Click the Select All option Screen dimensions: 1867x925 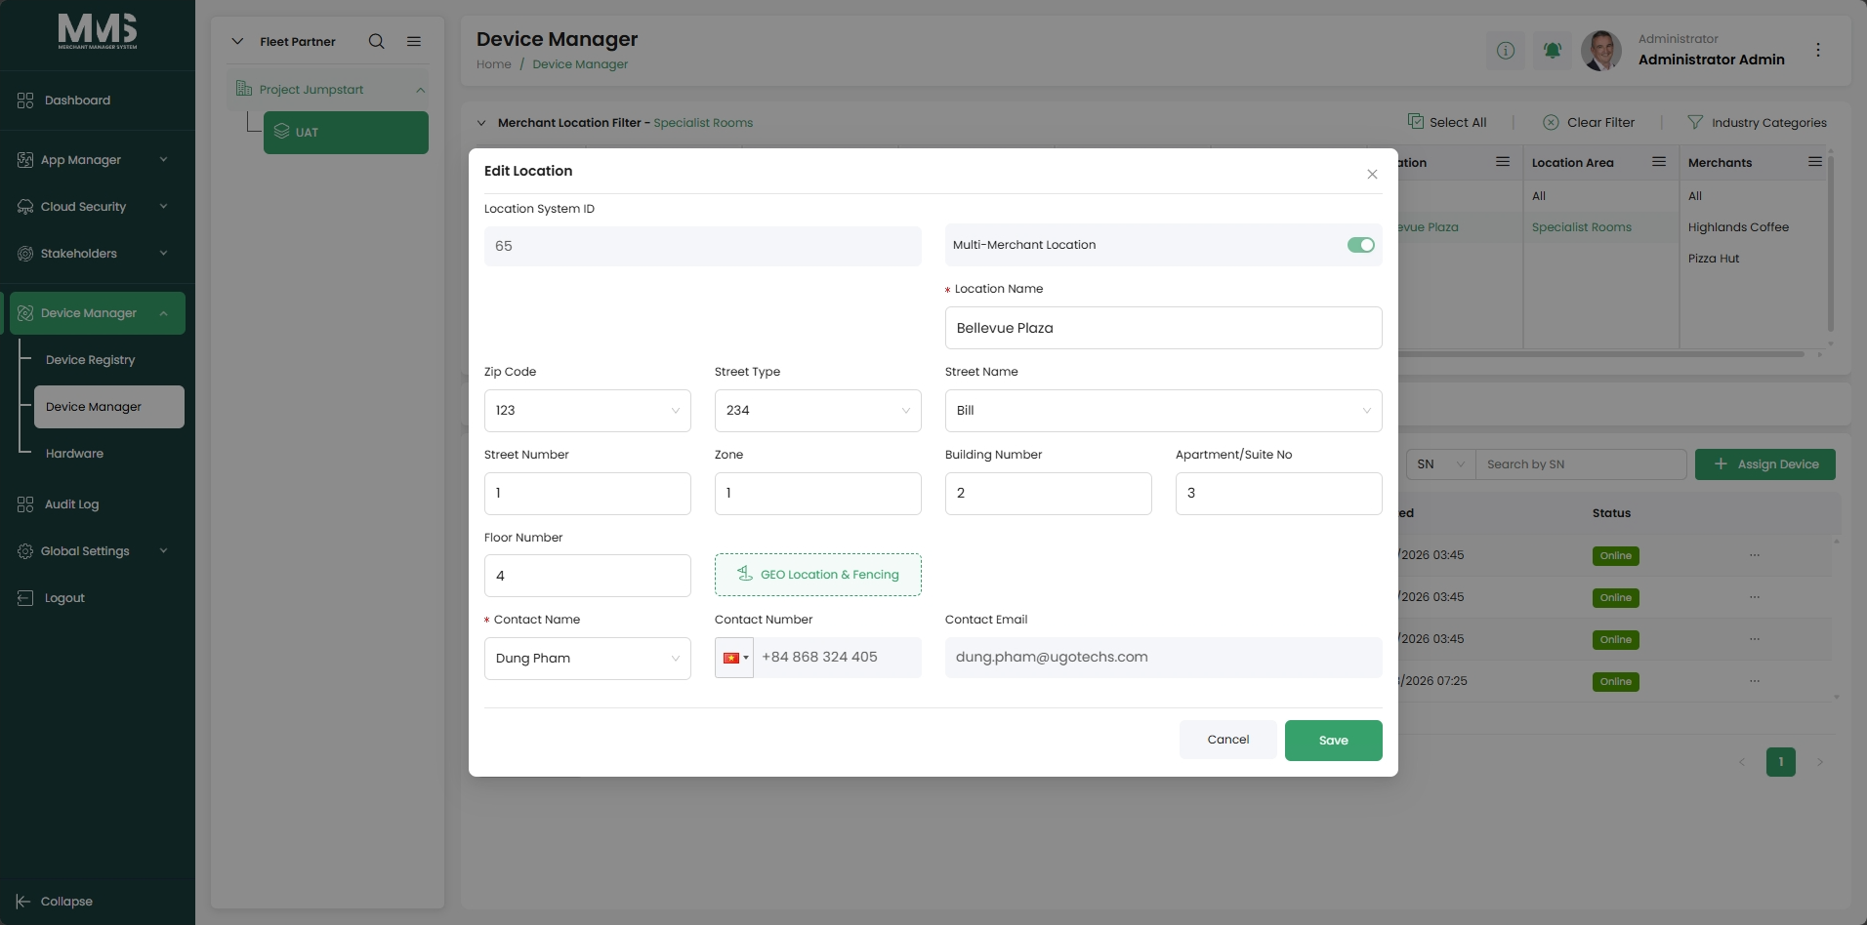click(1447, 122)
